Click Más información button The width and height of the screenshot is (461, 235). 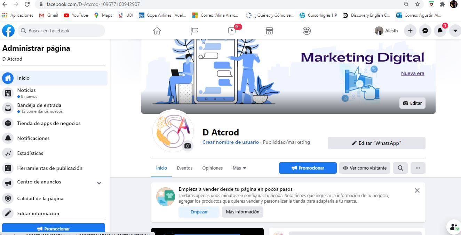click(x=243, y=212)
